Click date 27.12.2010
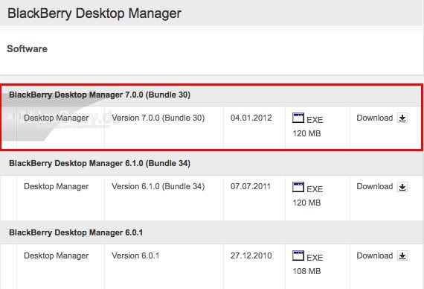Image resolution: width=424 pixels, height=289 pixels. click(x=251, y=255)
